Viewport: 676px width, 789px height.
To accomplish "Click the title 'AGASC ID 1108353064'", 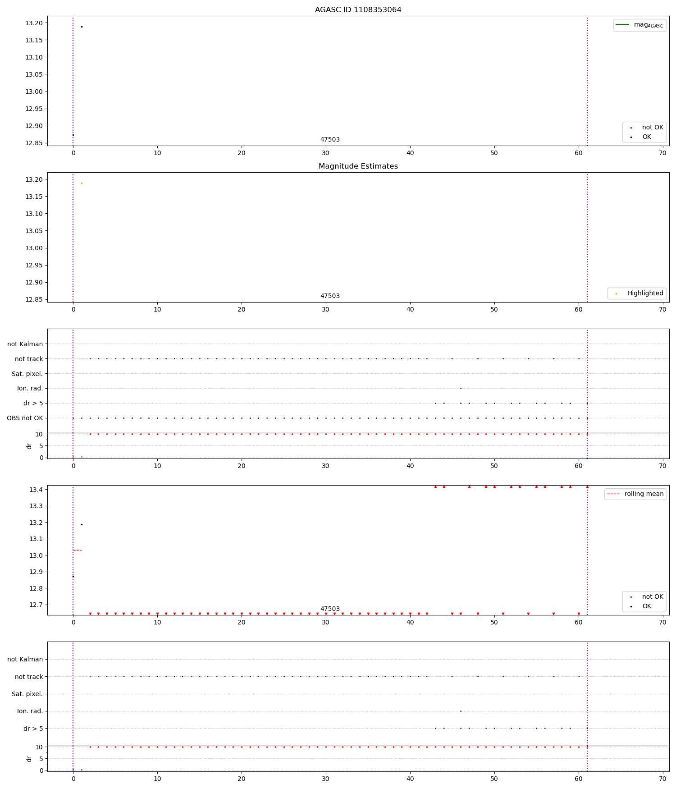I will pyautogui.click(x=358, y=9).
